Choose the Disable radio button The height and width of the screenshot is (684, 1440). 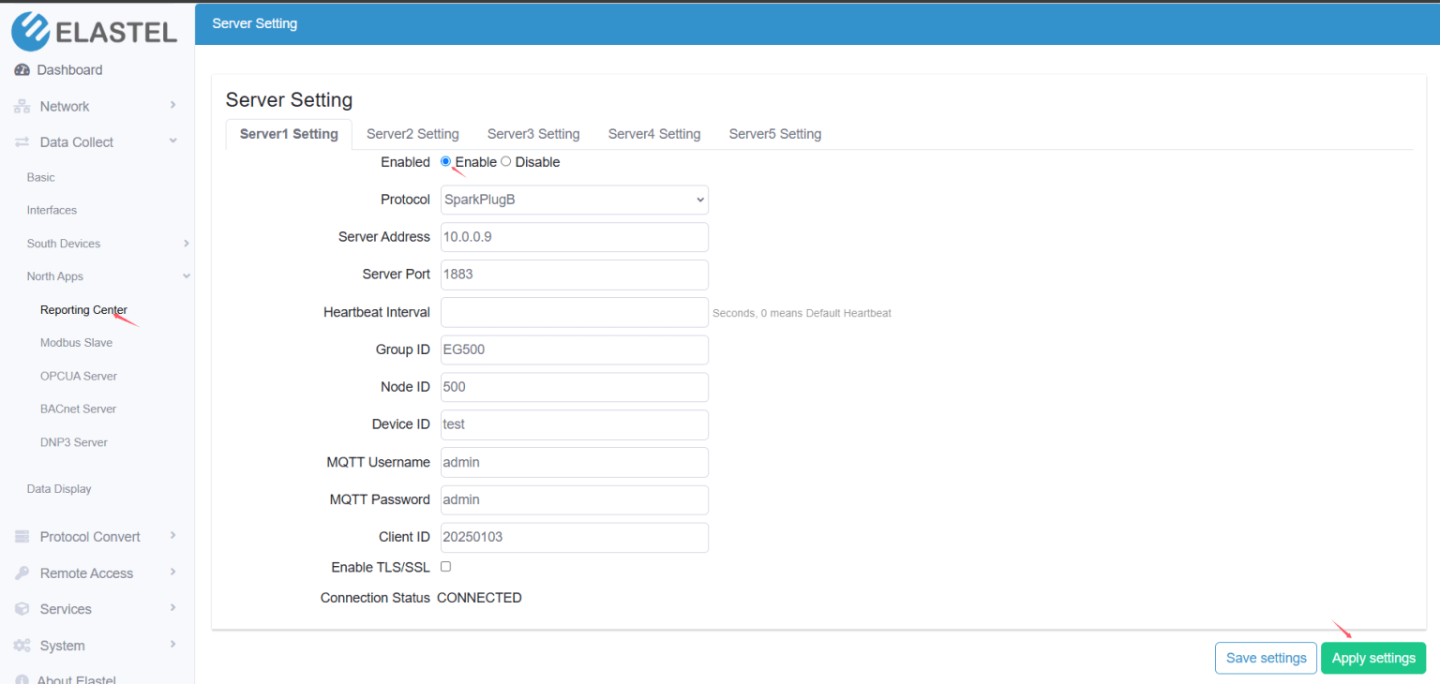click(x=505, y=160)
